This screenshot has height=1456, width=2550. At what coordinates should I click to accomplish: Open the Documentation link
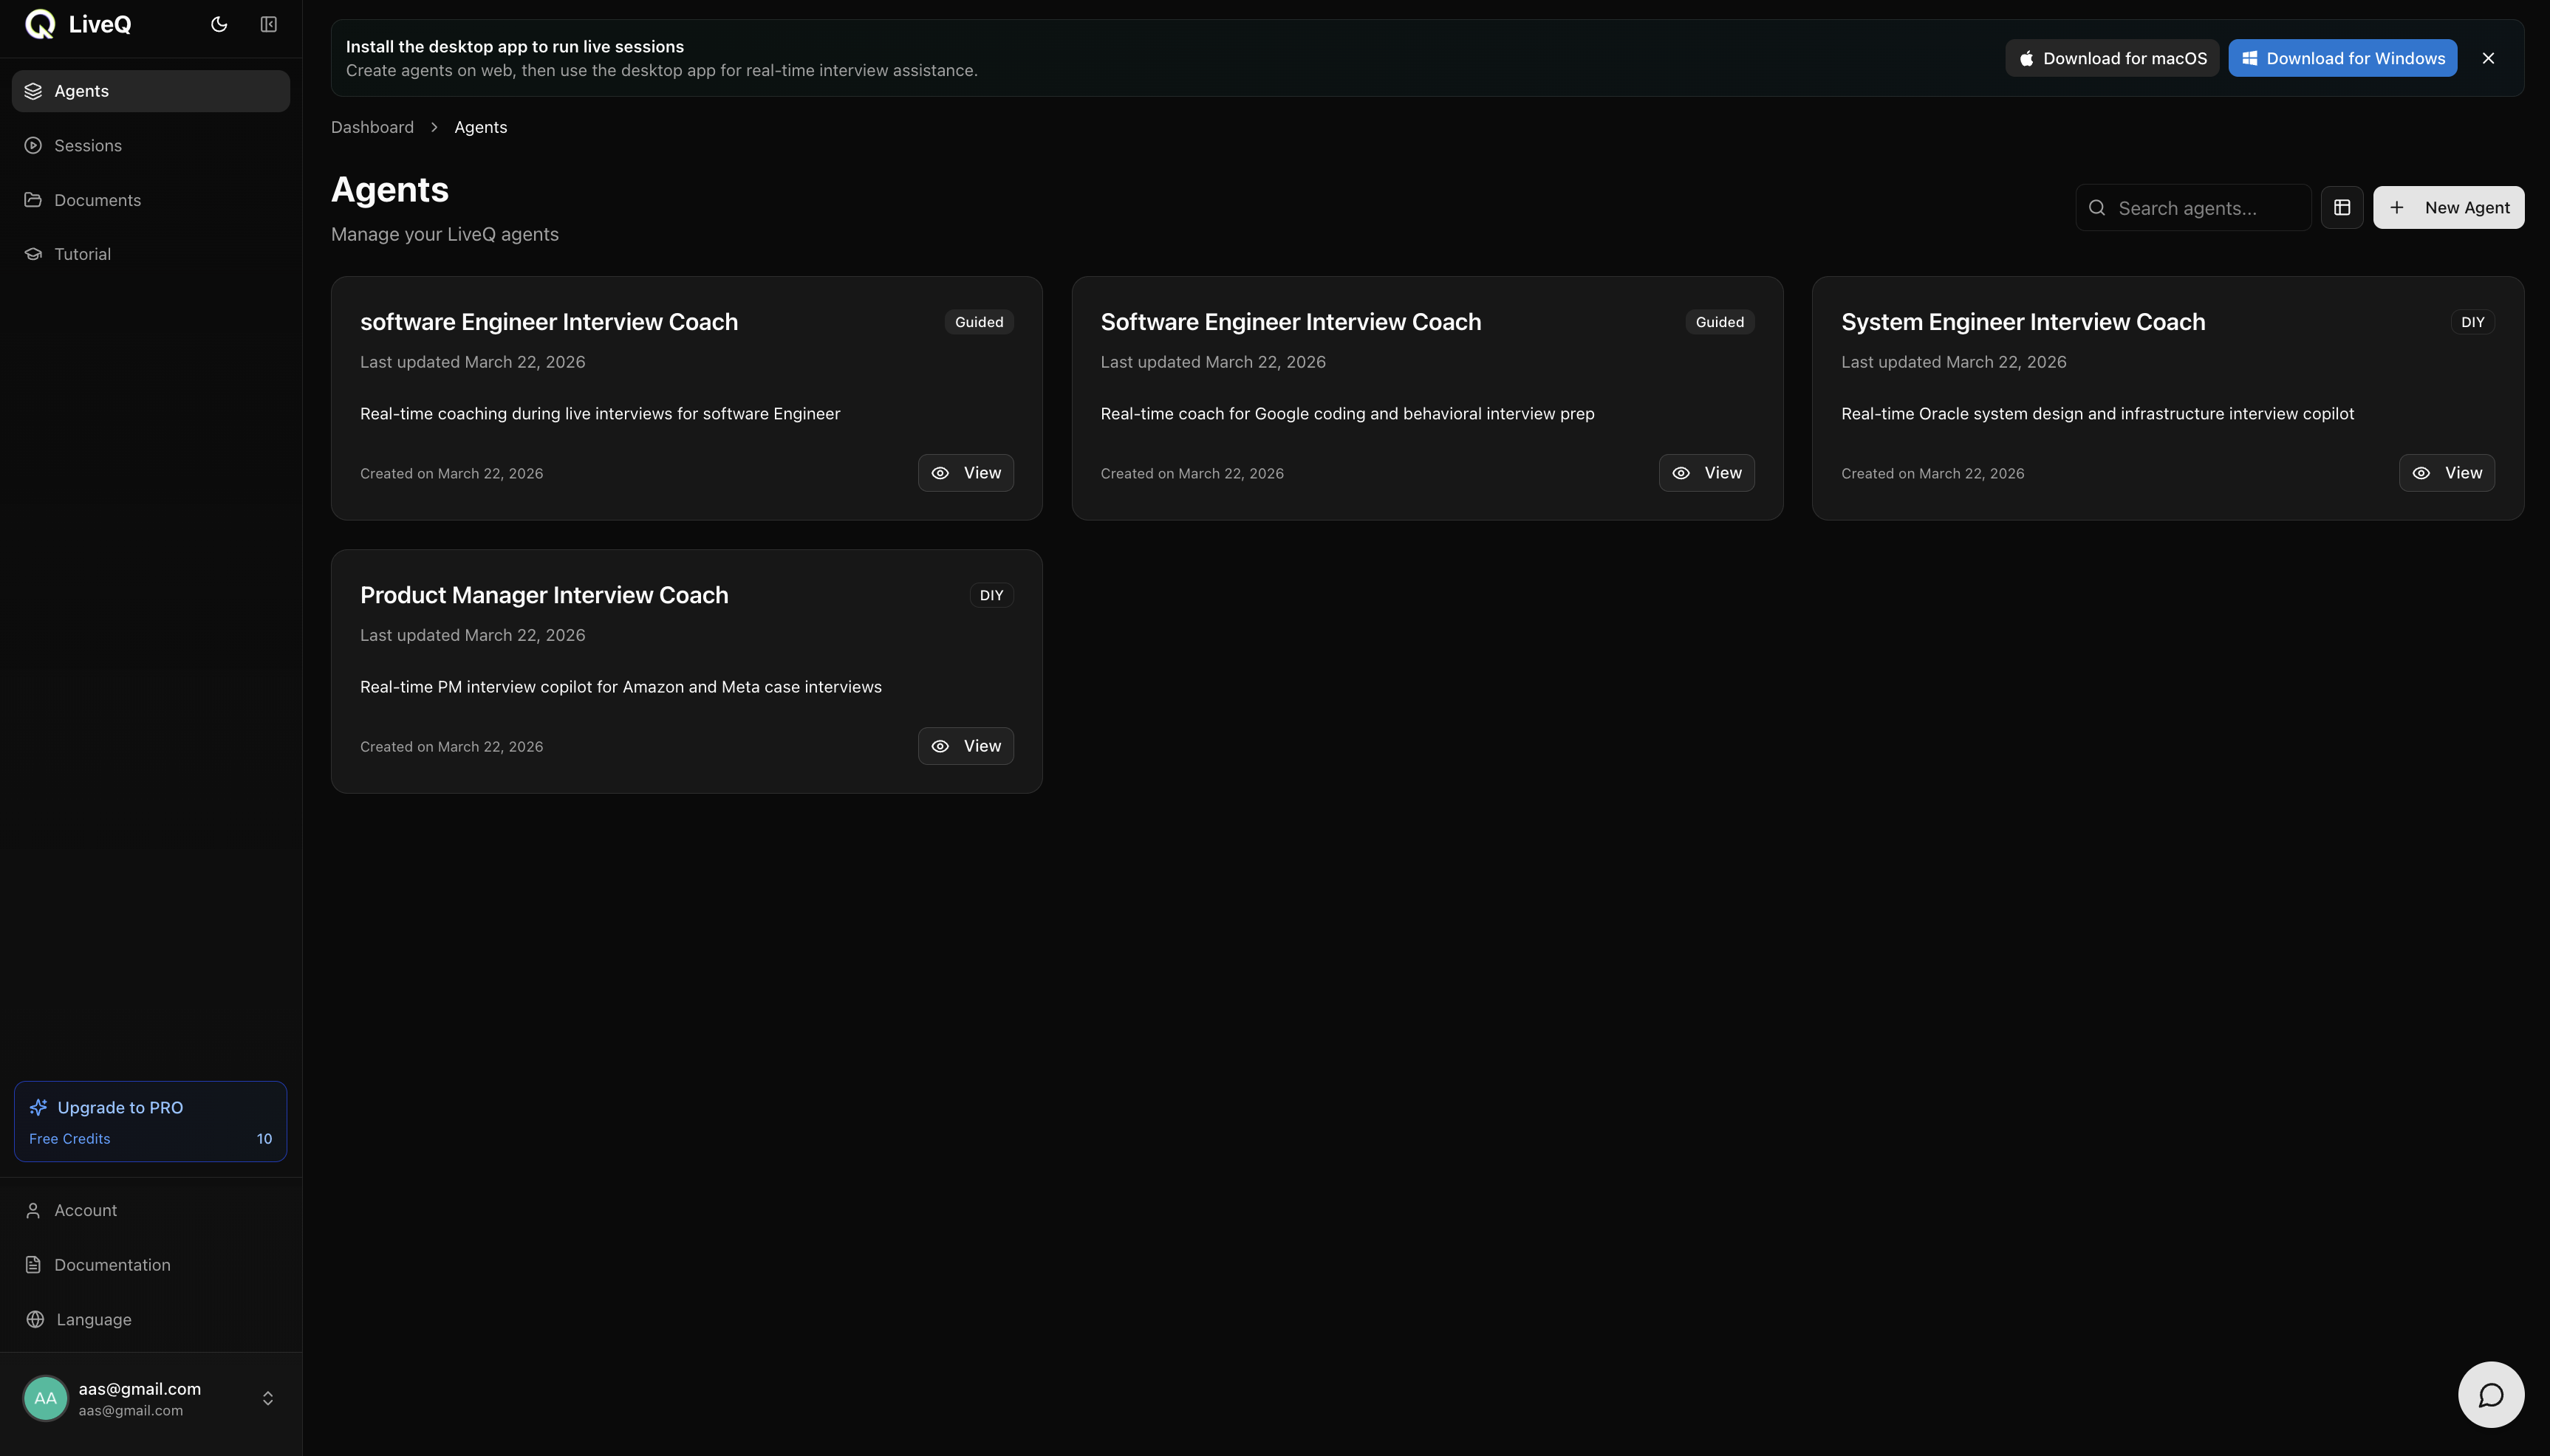coord(112,1265)
